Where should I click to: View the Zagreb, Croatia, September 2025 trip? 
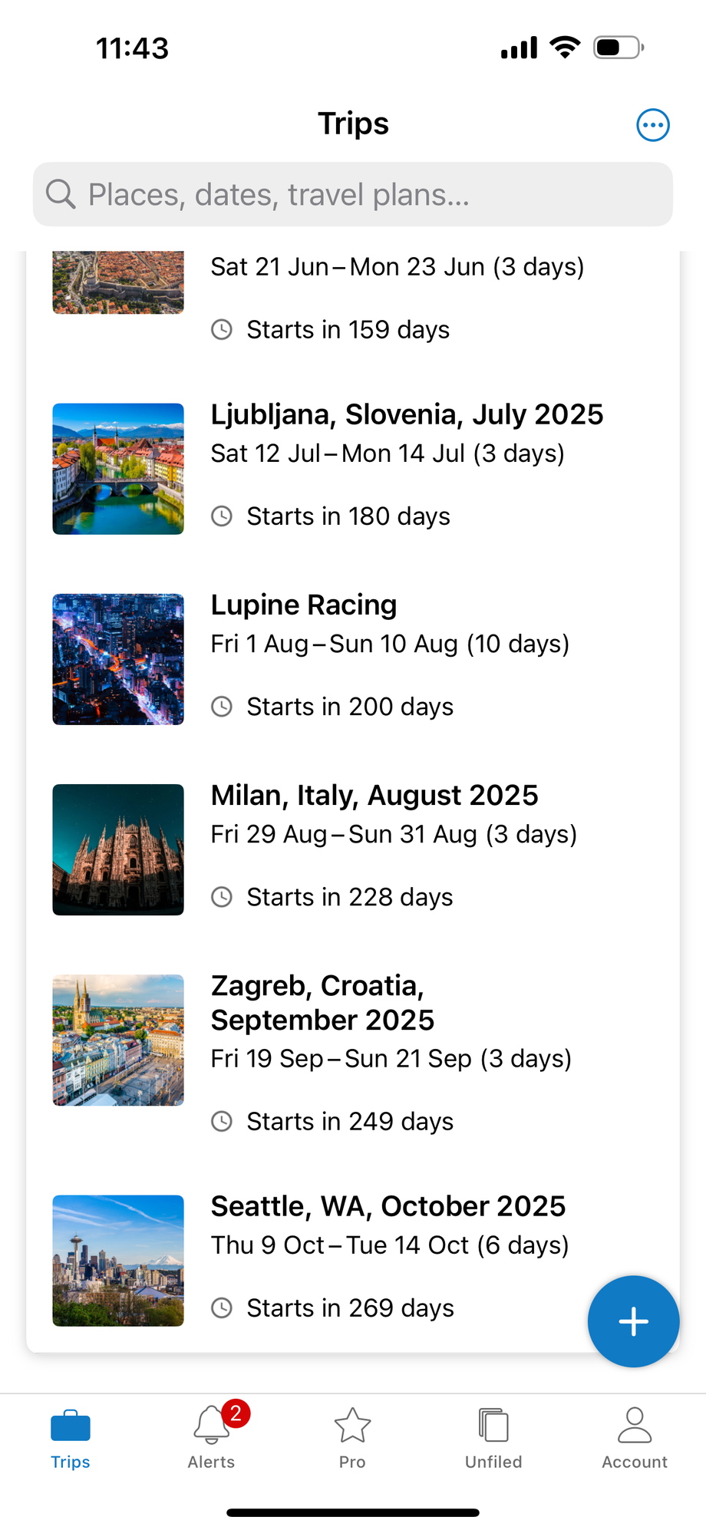(322, 1003)
